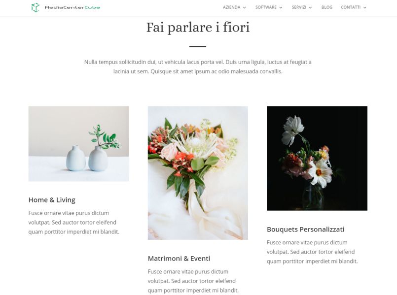This screenshot has width=397, height=295.
Task: Click the Fai parlare i fiori title
Action: point(198,27)
